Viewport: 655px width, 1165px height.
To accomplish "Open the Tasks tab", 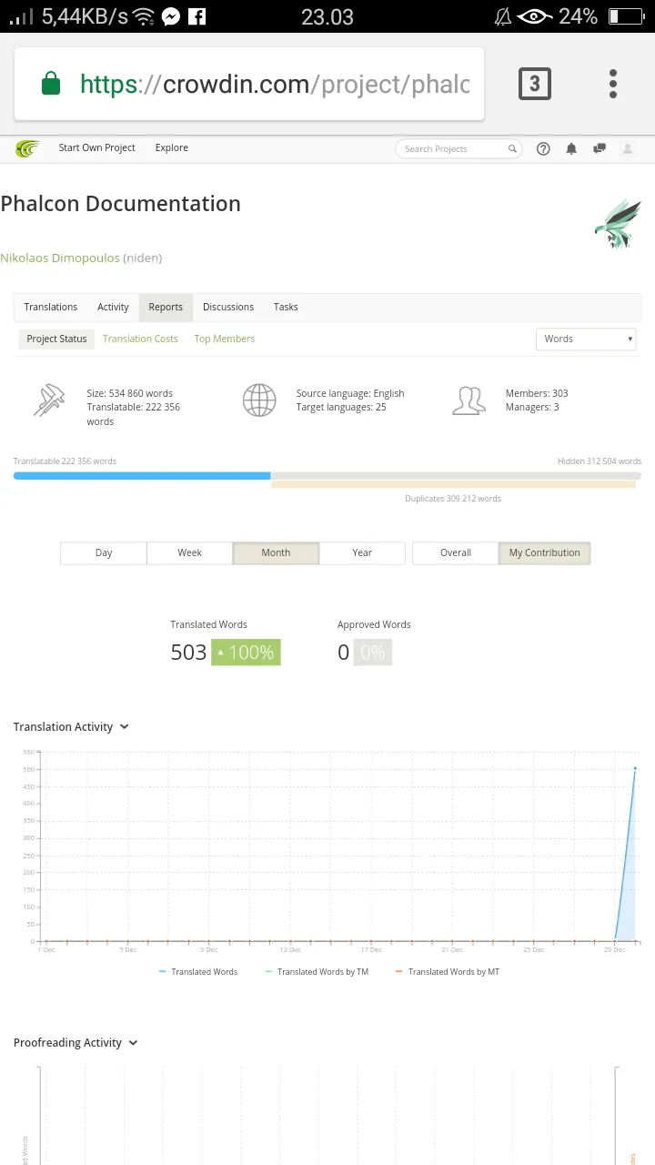I will (286, 307).
